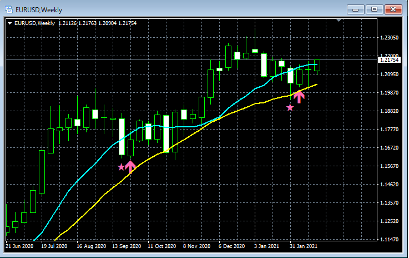Click the EURUSD,Weekly label inside the chart
The height and width of the screenshot is (258, 409).
coord(35,23)
